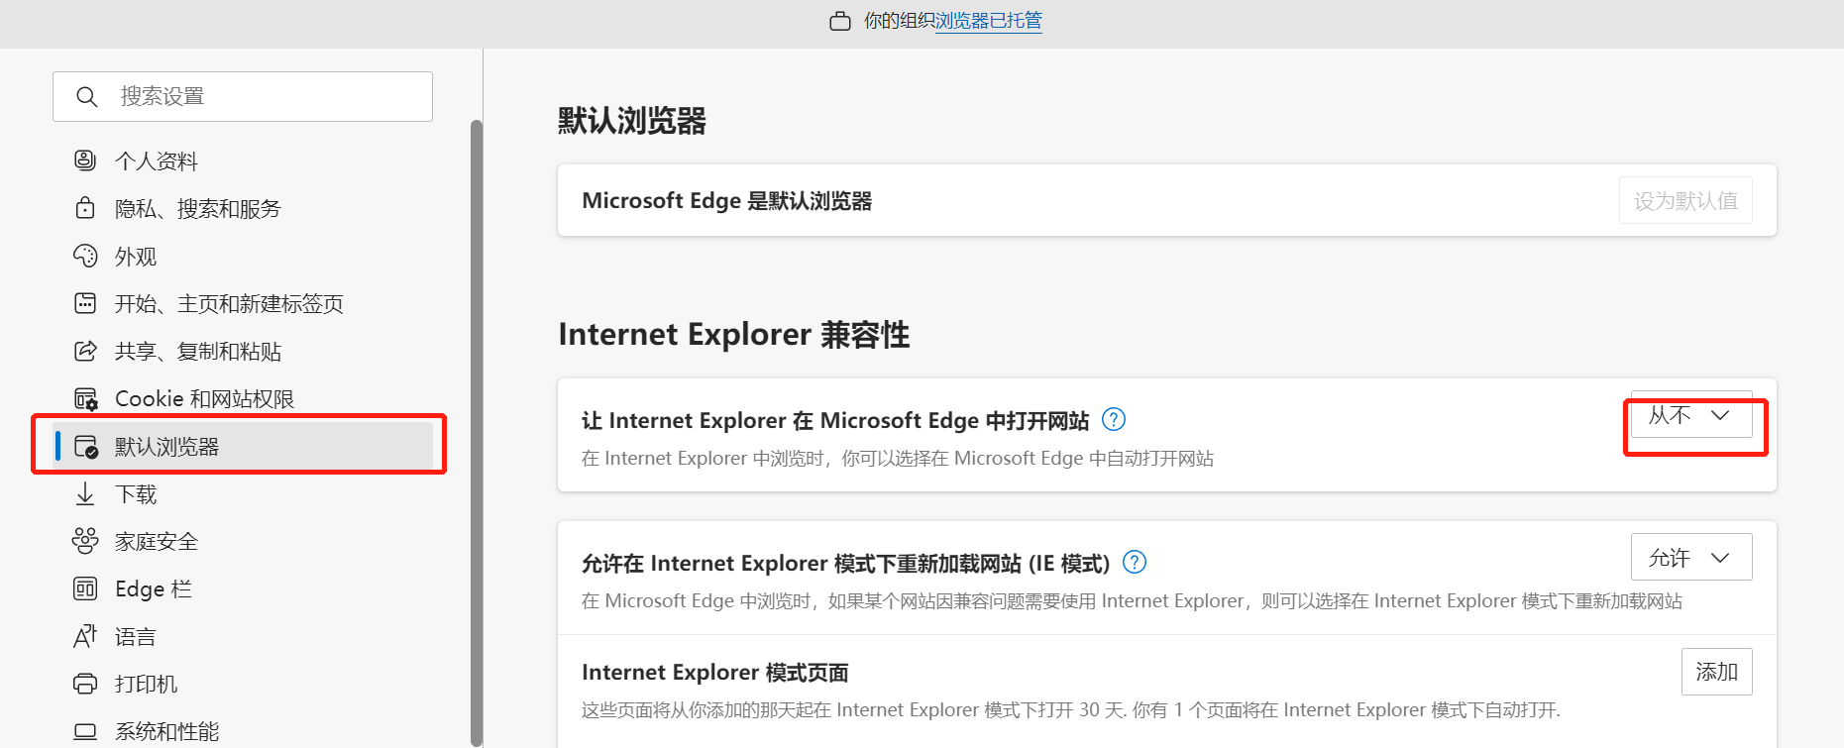The width and height of the screenshot is (1844, 748).
Task: Focus the 搜索设置 search field
Action: (243, 96)
